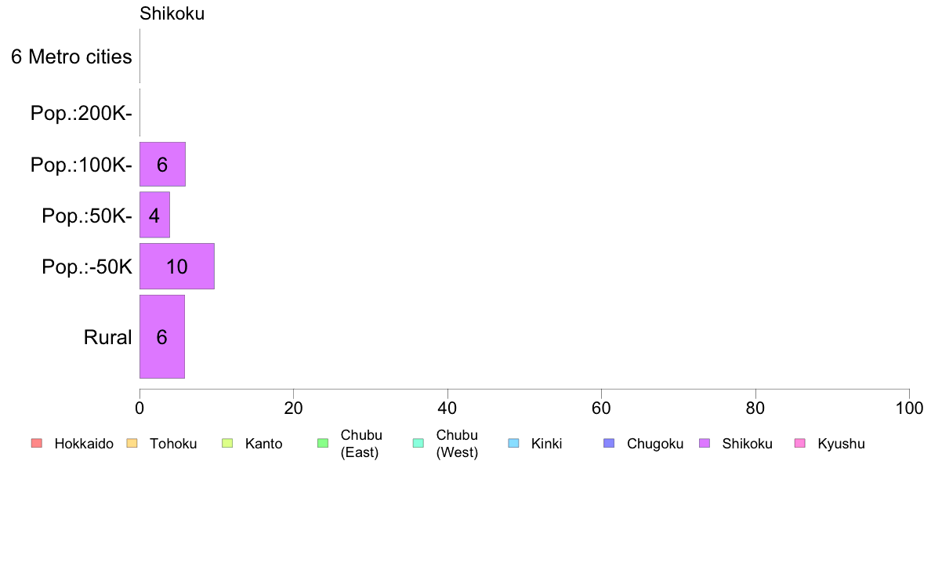Click the Chubu (East) legend swatch
Screen dimensions: 931x577
pos(323,444)
